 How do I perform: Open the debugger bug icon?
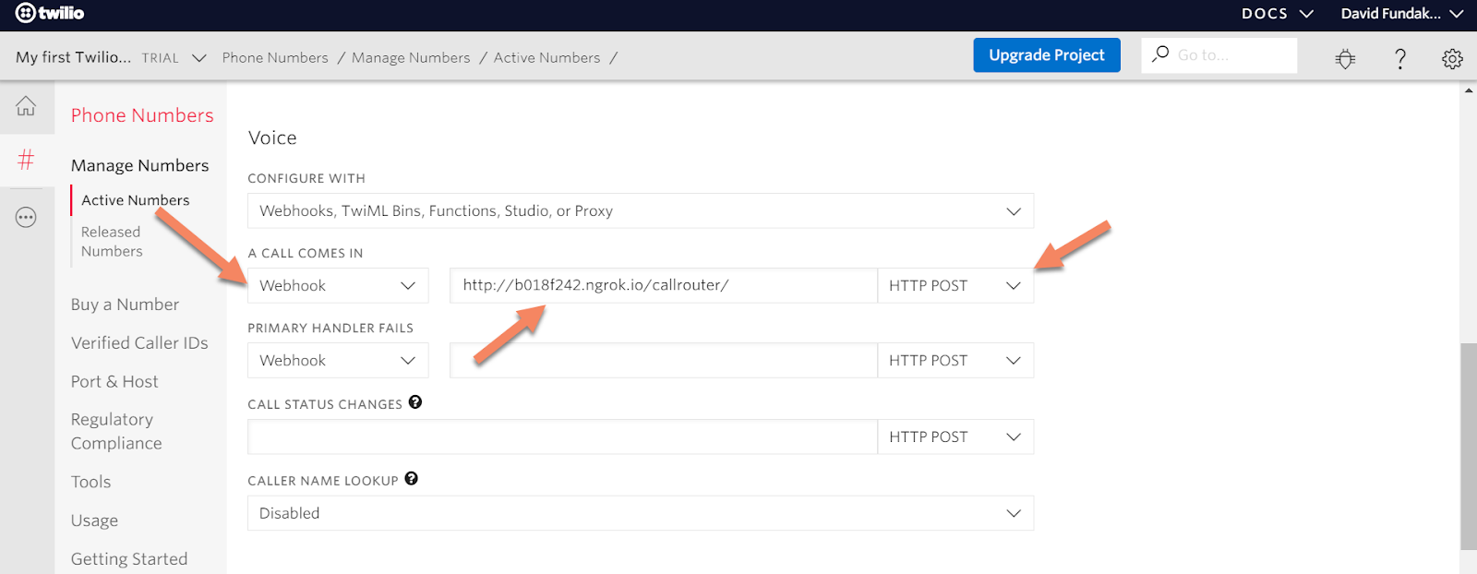coord(1345,59)
